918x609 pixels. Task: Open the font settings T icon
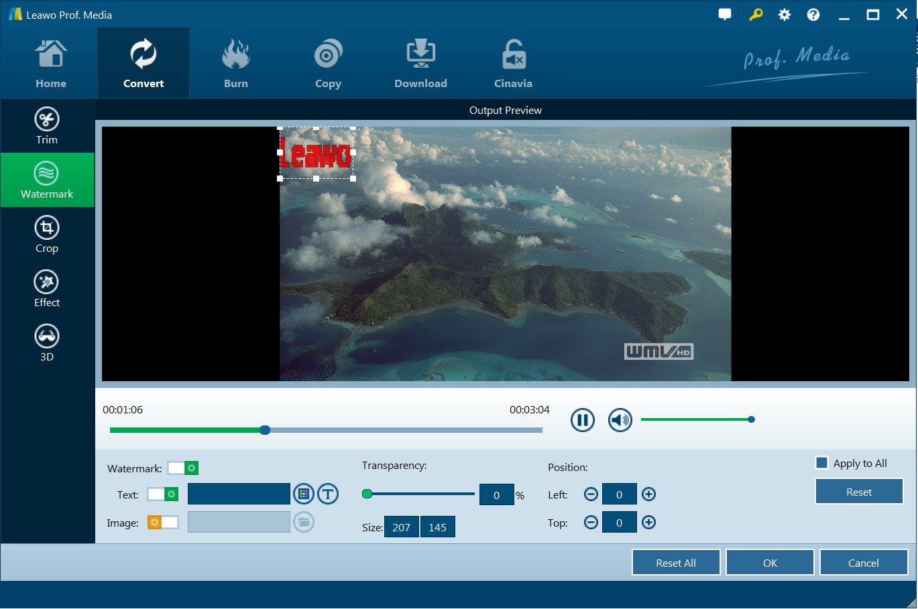(328, 494)
